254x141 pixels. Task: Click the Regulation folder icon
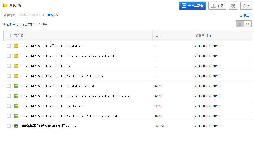point(16,46)
